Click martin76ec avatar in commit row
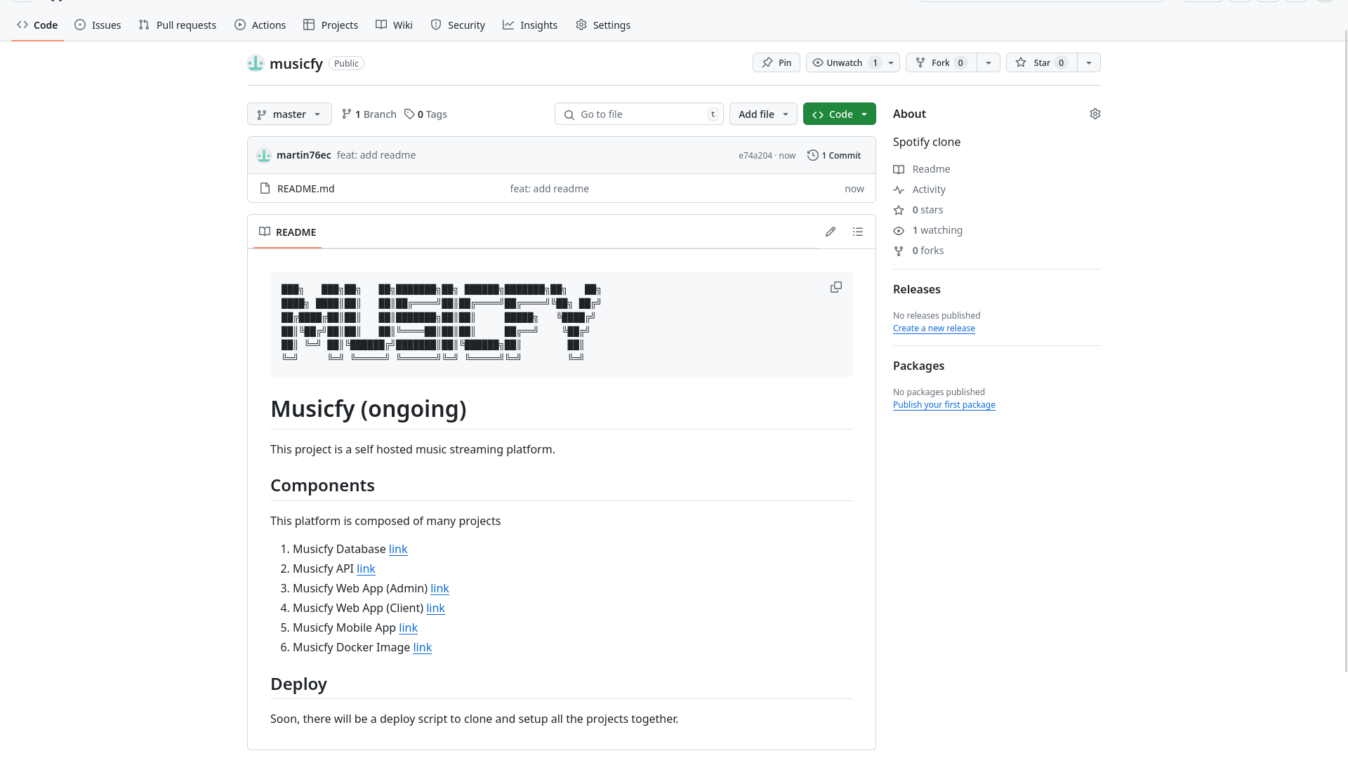This screenshot has height=758, width=1348. (264, 155)
